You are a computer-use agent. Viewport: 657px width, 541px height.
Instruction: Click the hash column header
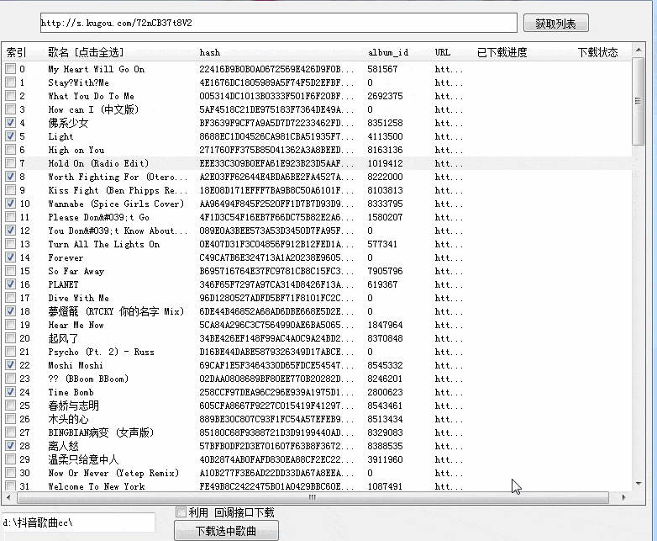tap(210, 52)
